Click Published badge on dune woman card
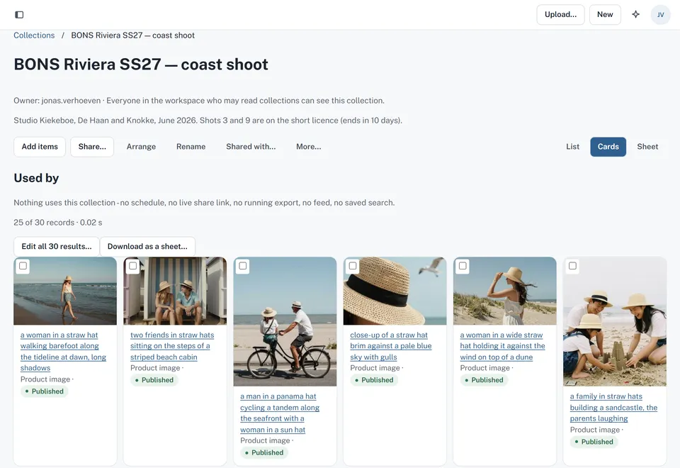This screenshot has height=468, width=680. (x=484, y=380)
